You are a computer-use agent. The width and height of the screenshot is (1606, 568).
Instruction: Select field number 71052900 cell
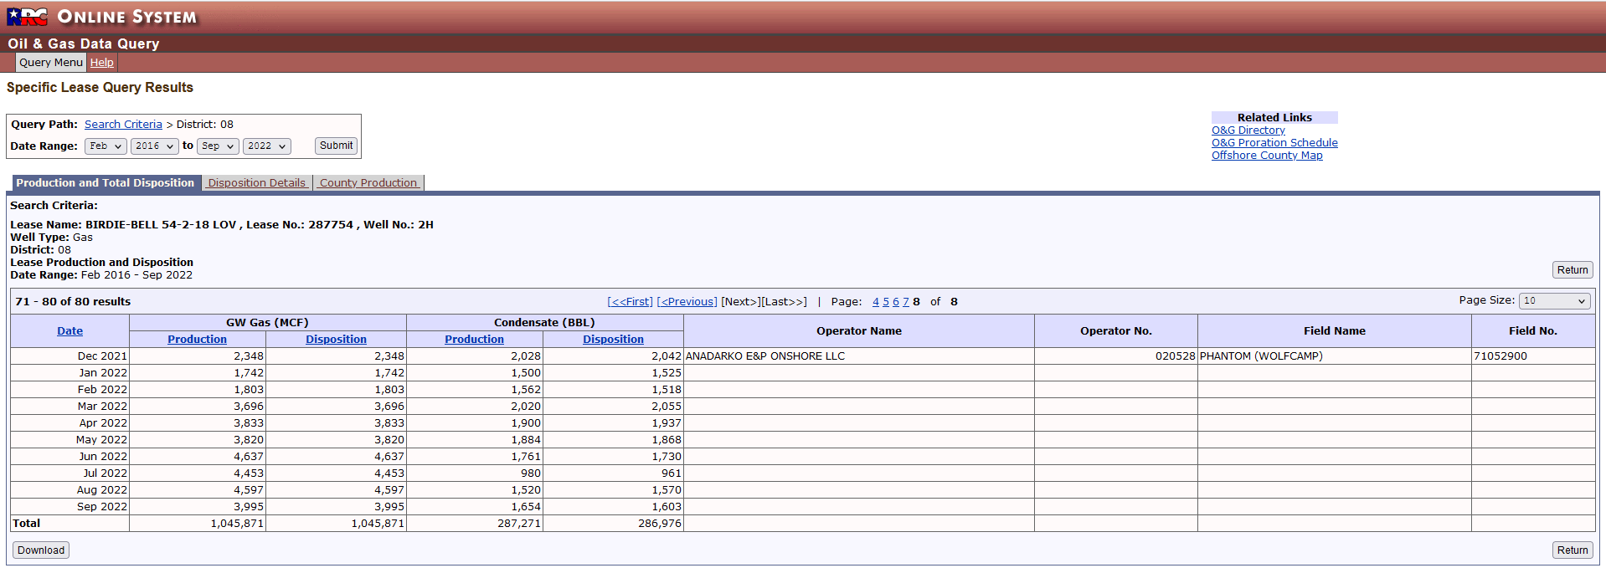1533,356
